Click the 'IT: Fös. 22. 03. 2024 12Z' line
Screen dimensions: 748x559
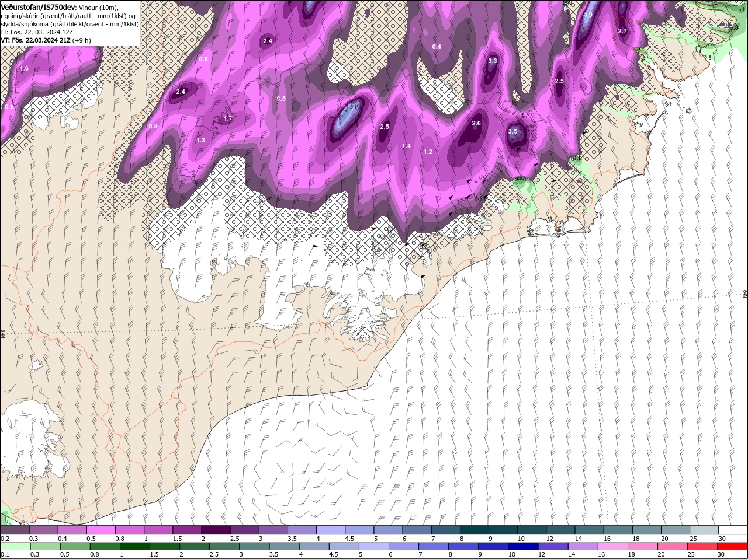tap(37, 32)
